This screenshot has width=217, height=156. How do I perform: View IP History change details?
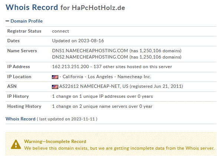click(x=102, y=96)
